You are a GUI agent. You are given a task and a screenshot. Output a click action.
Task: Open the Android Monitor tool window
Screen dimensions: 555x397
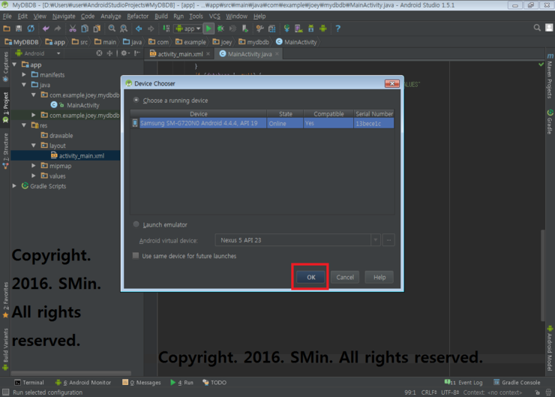(x=83, y=383)
